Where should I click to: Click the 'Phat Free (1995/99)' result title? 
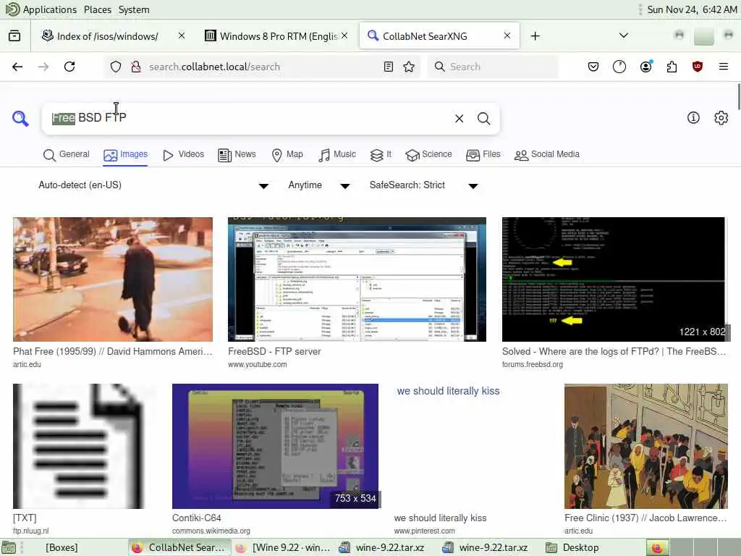(113, 351)
